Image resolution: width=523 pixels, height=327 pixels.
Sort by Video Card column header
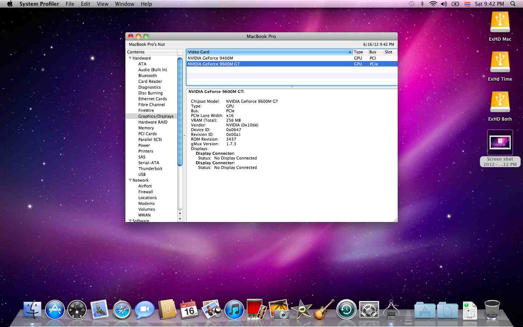click(269, 52)
